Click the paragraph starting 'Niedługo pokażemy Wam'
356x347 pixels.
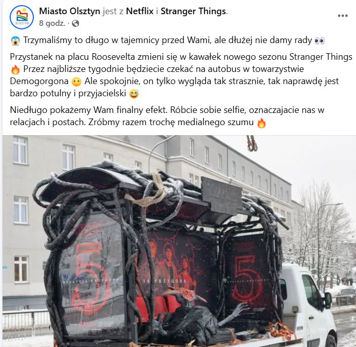(167, 116)
